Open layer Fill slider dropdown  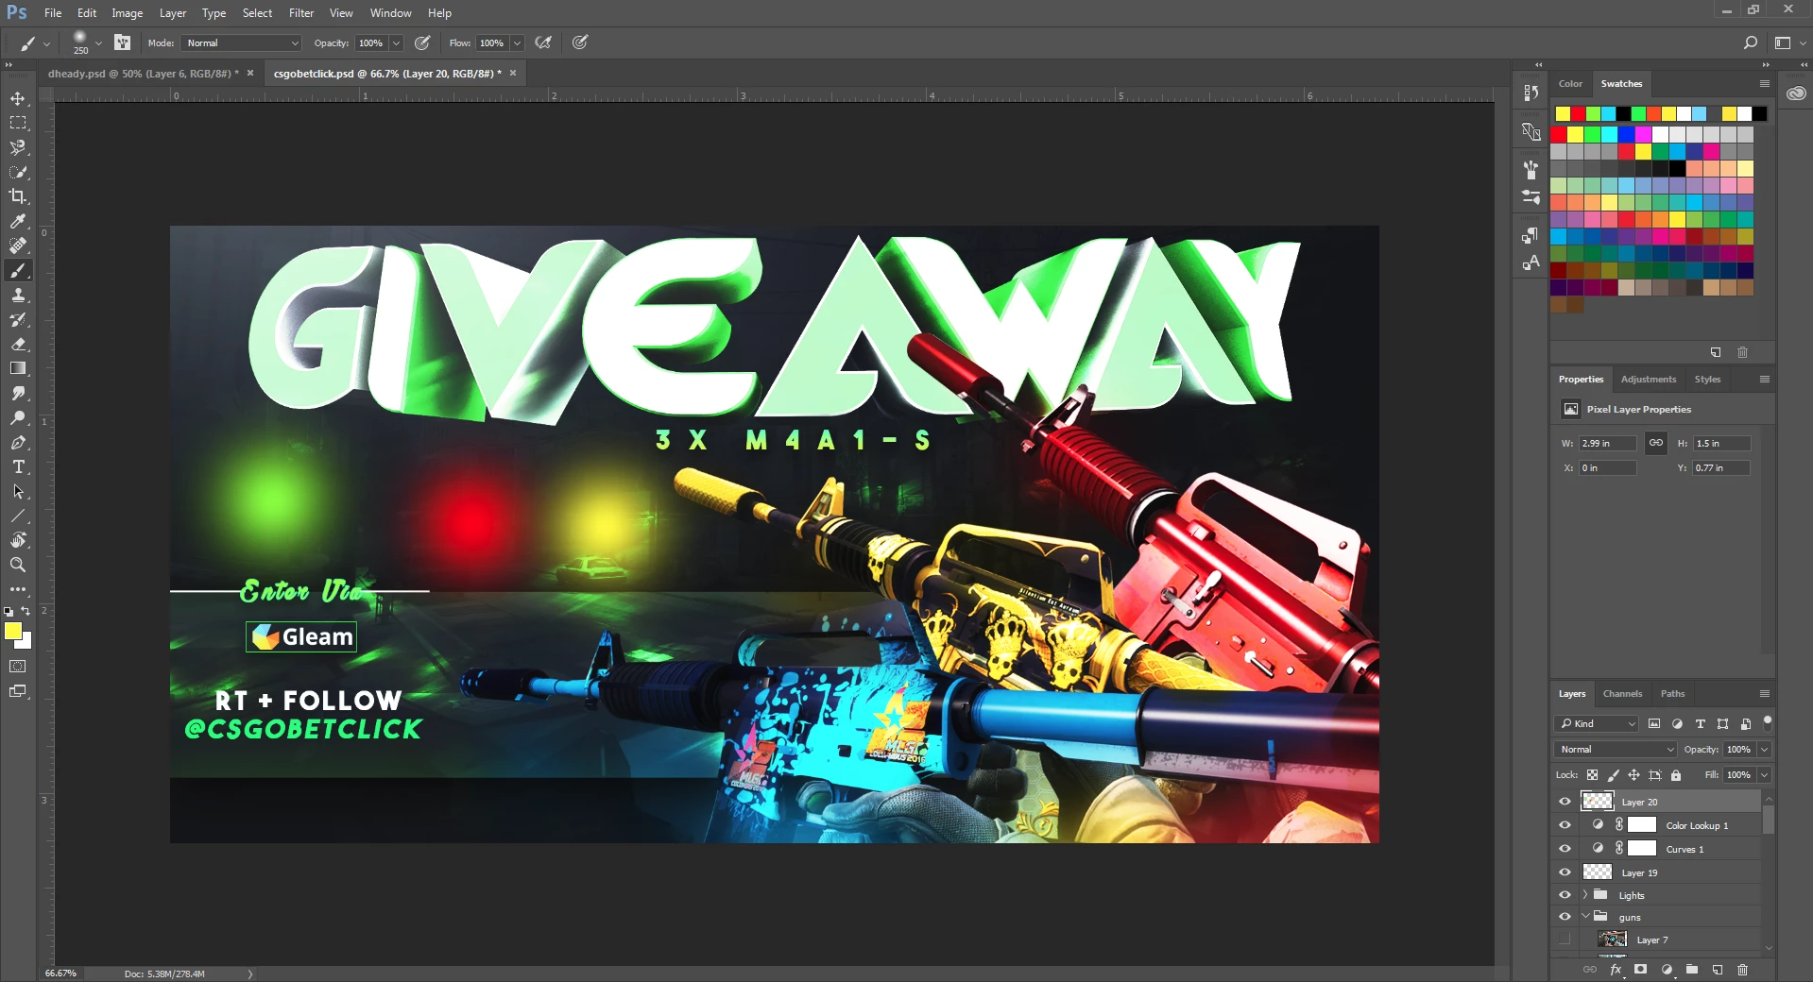tap(1764, 775)
